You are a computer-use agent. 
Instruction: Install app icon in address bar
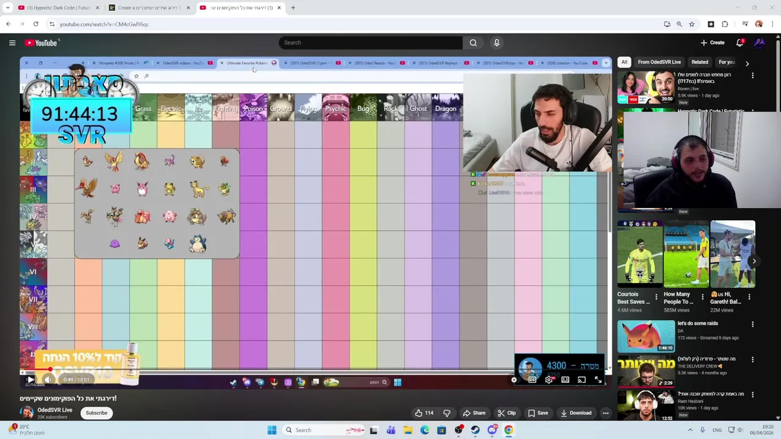(x=667, y=24)
